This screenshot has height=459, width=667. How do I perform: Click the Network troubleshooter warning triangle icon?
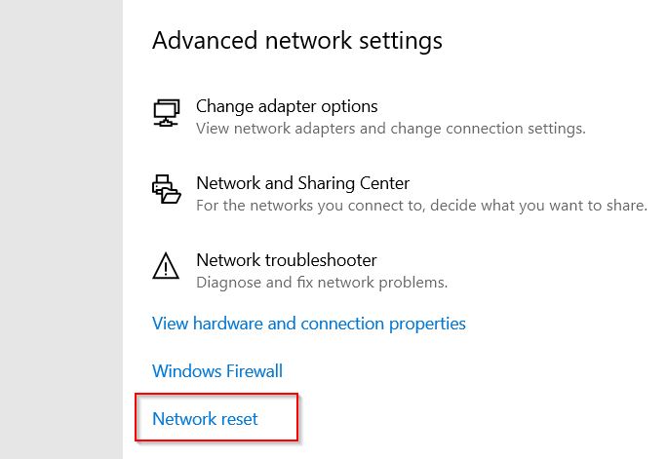pyautogui.click(x=166, y=266)
